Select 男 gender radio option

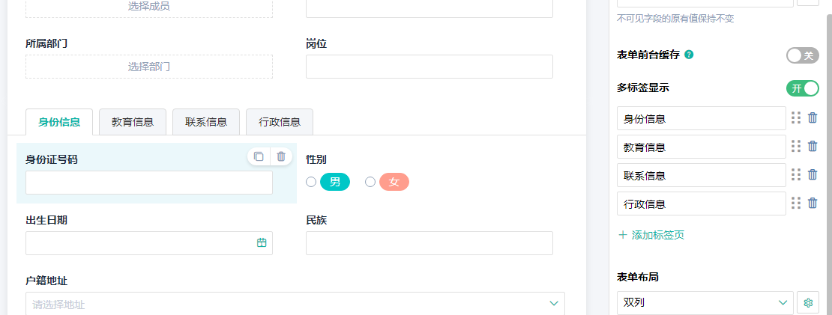pos(311,182)
